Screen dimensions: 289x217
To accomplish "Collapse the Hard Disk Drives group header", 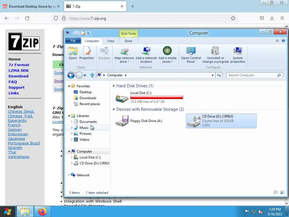I will [x=113, y=86].
